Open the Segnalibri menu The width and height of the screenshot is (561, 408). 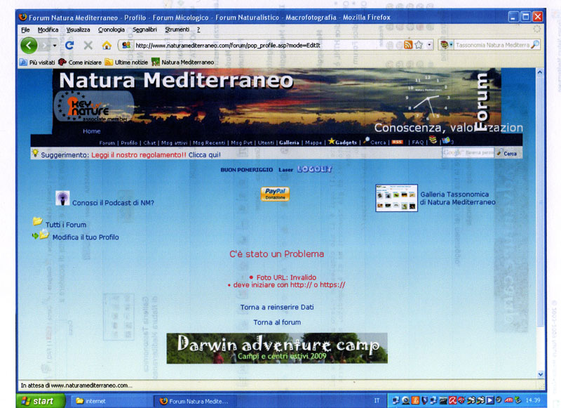pos(144,29)
